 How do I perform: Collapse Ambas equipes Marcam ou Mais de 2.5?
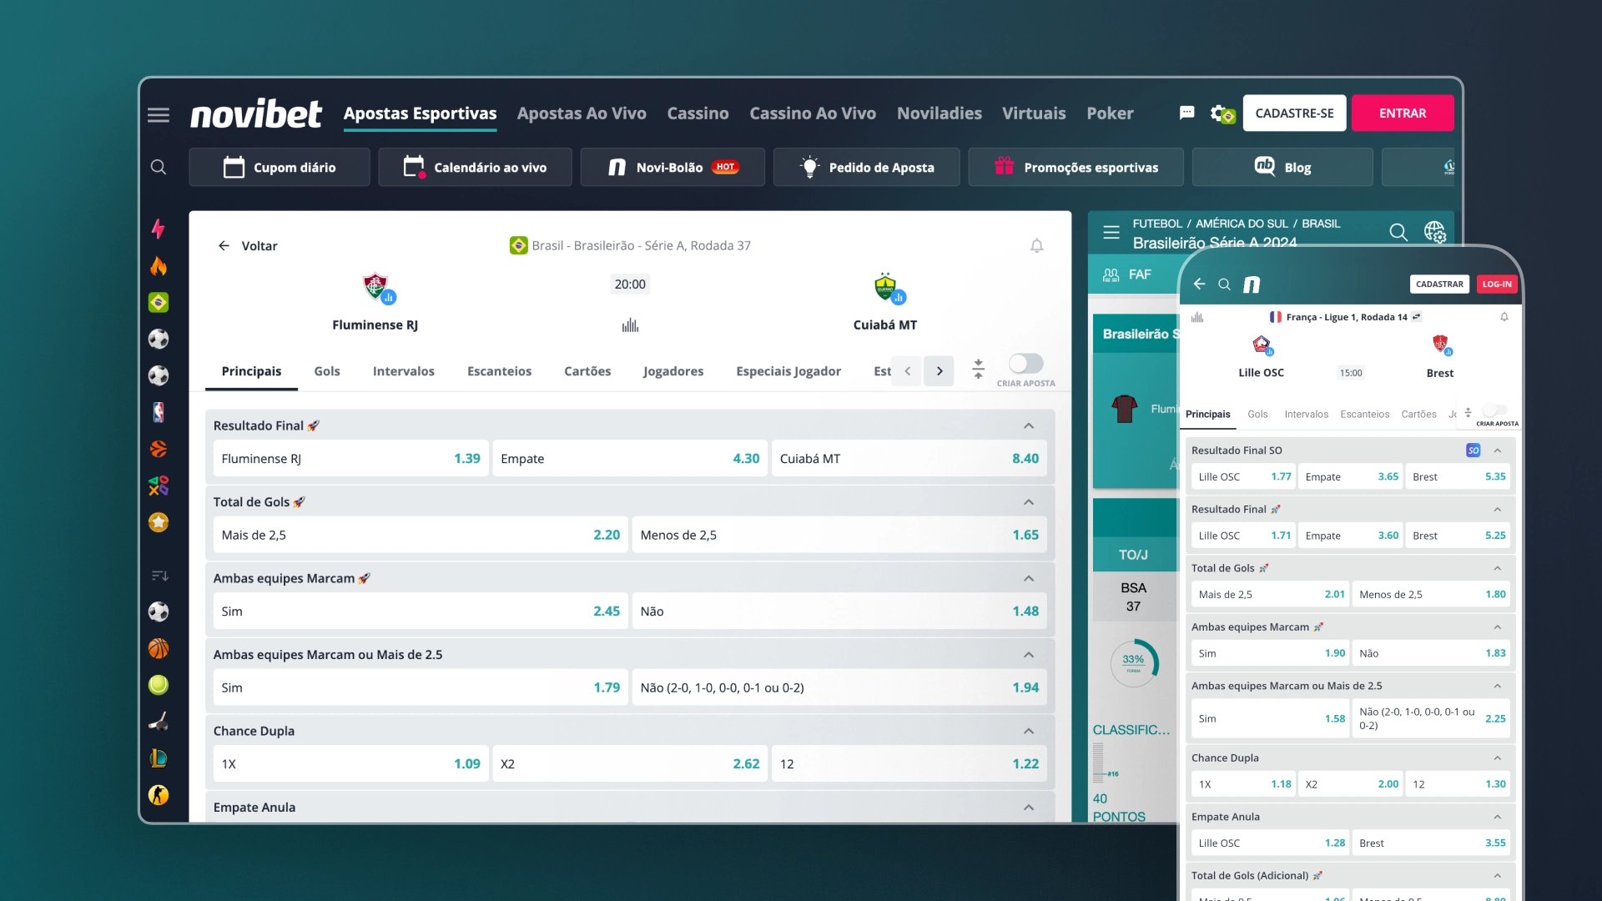pyautogui.click(x=1029, y=655)
